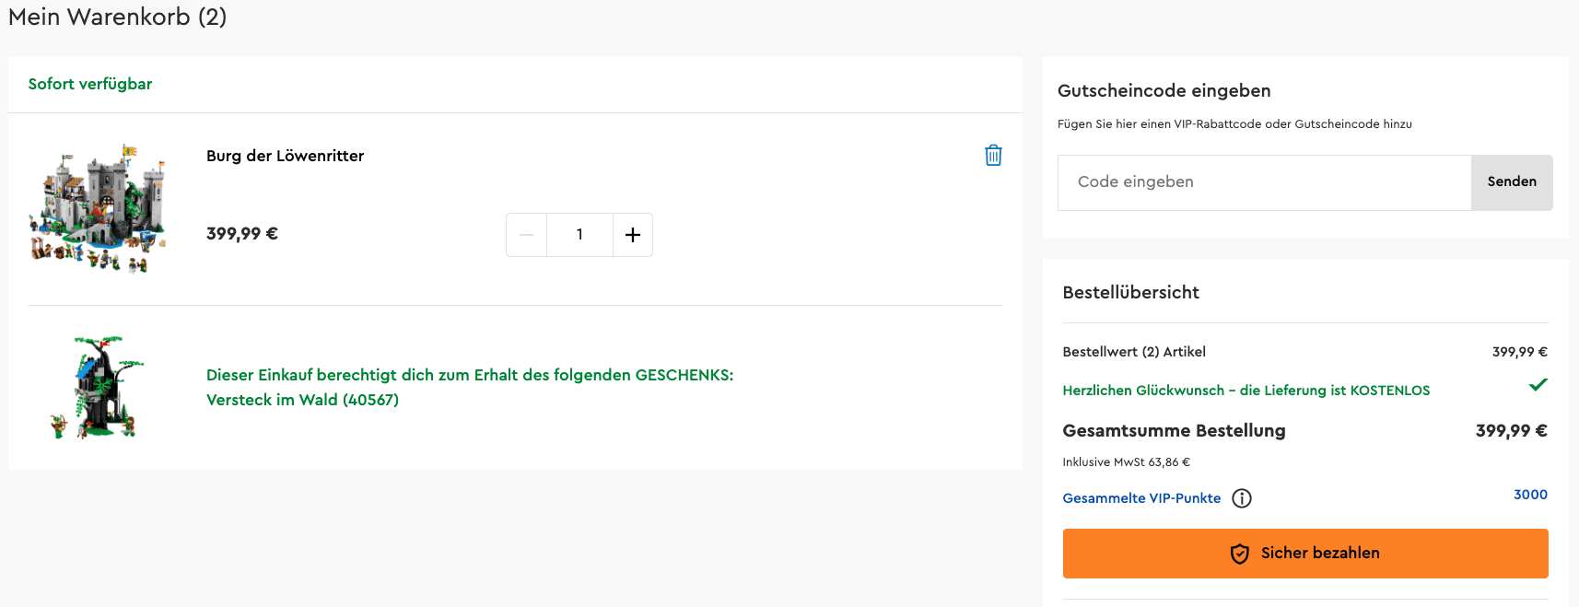Click the Mein Warenkorb (2) heading
The width and height of the screenshot is (1579, 607).
(x=117, y=17)
